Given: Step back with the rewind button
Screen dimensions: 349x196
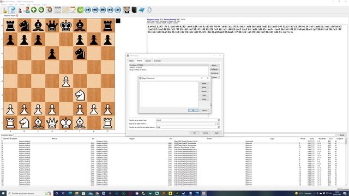Looking at the screenshot, I should pos(95,10).
